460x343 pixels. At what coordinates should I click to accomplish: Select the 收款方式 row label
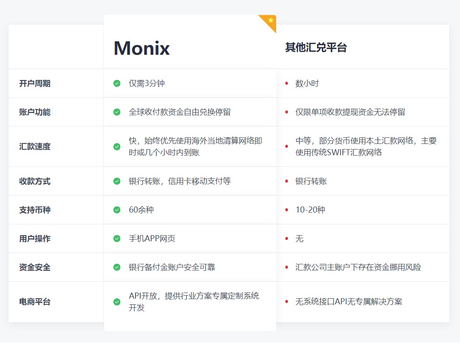point(35,181)
